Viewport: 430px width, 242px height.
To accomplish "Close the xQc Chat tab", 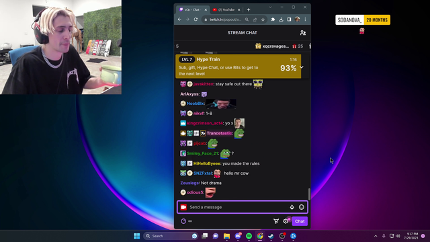I will [x=206, y=10].
